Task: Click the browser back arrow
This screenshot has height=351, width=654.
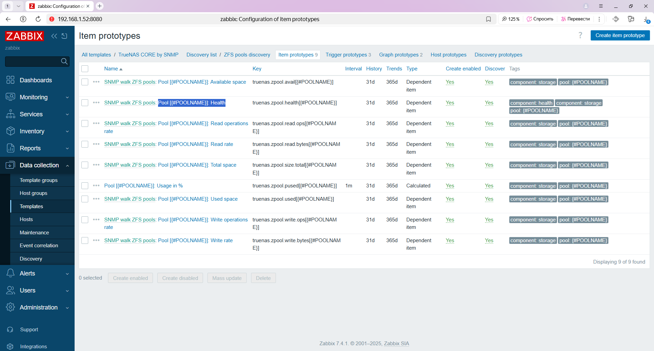Action: (x=8, y=19)
